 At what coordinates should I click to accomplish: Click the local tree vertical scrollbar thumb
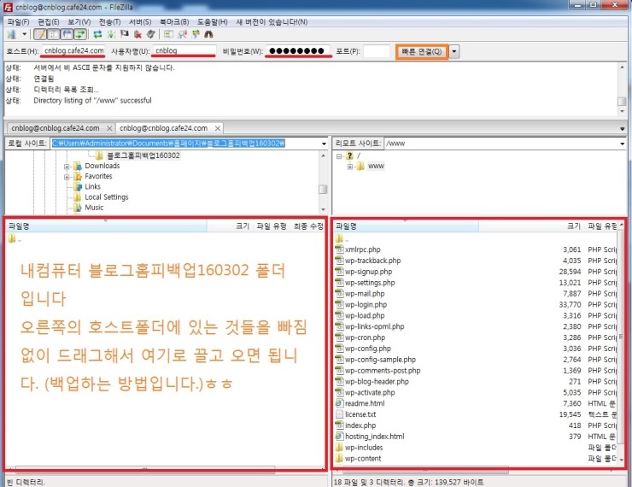pyautogui.click(x=323, y=190)
